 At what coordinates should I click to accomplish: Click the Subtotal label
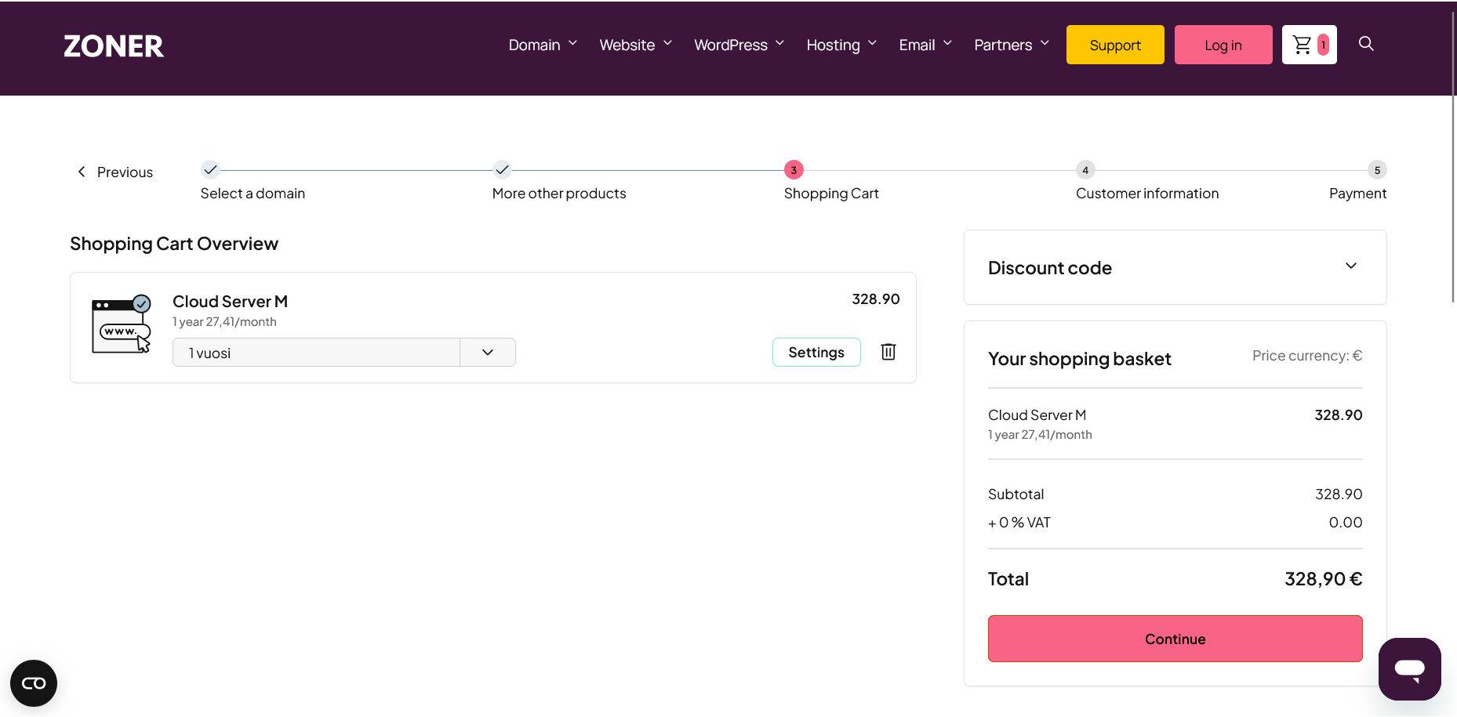pos(1016,494)
